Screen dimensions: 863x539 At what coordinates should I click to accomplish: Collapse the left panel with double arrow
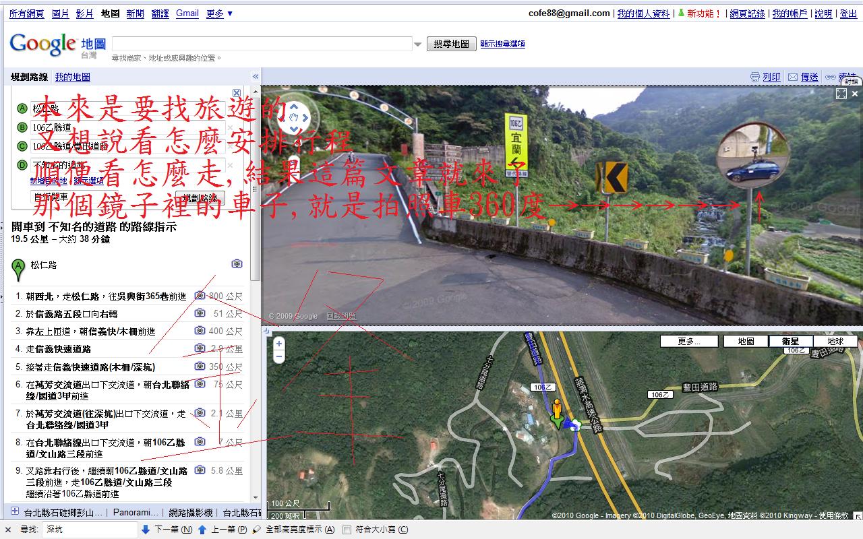[256, 77]
